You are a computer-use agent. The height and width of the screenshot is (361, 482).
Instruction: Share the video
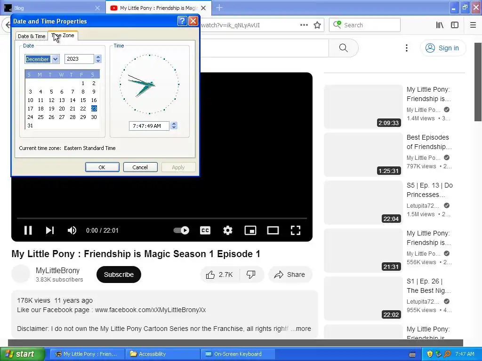pyautogui.click(x=290, y=275)
